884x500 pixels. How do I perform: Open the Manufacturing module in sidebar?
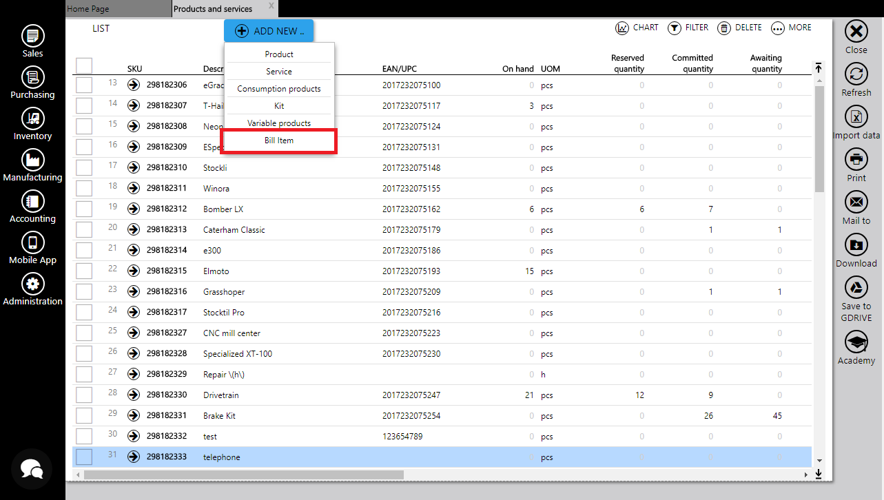[x=32, y=160]
